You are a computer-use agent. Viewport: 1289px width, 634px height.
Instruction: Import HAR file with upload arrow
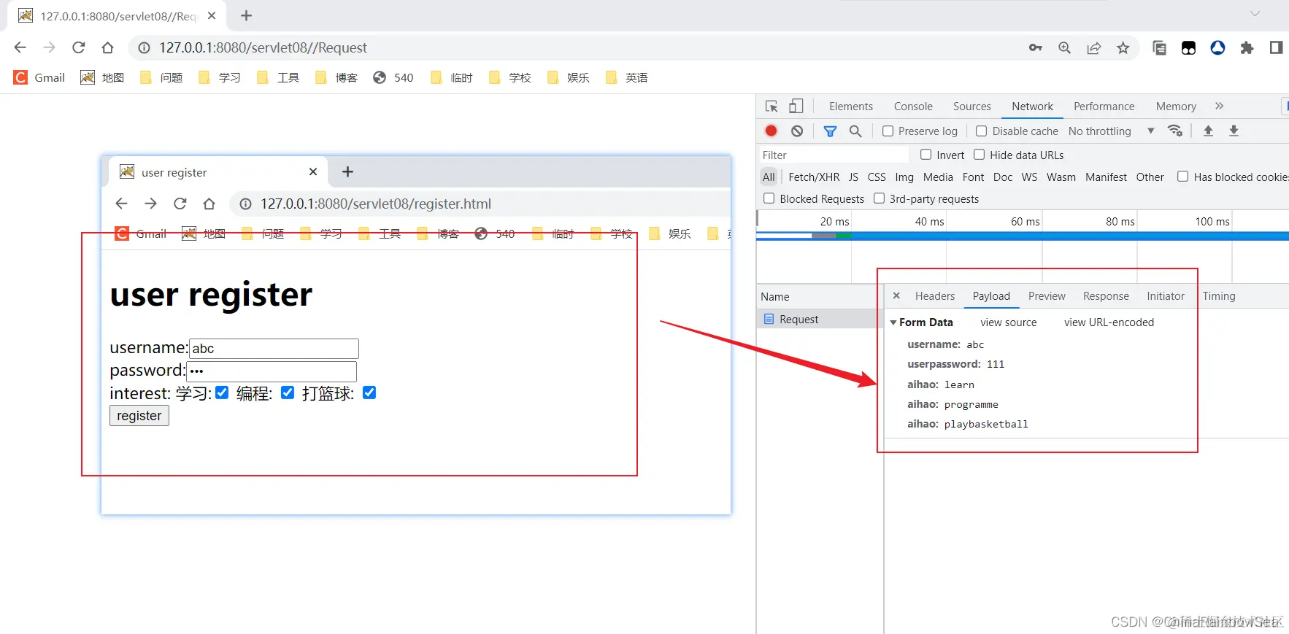pyautogui.click(x=1208, y=131)
